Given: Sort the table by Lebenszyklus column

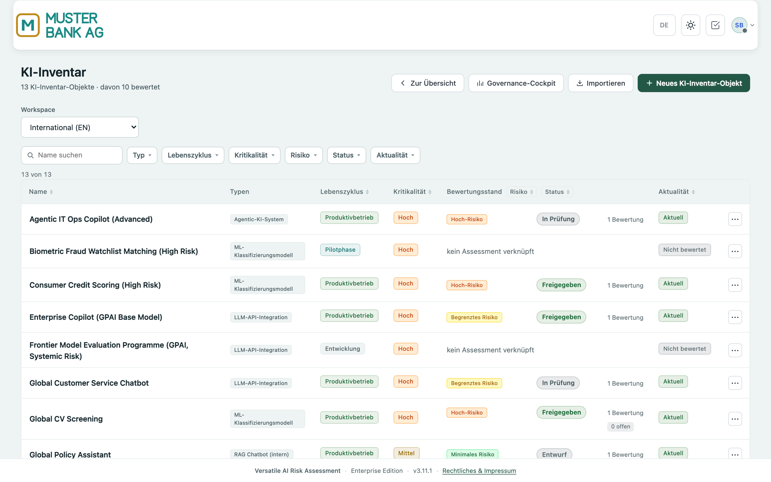Looking at the screenshot, I should click(x=344, y=191).
